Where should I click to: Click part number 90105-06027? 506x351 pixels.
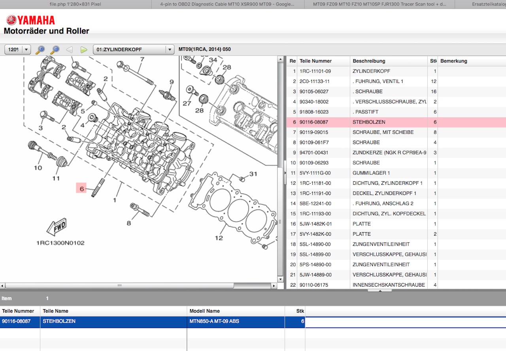(x=314, y=92)
